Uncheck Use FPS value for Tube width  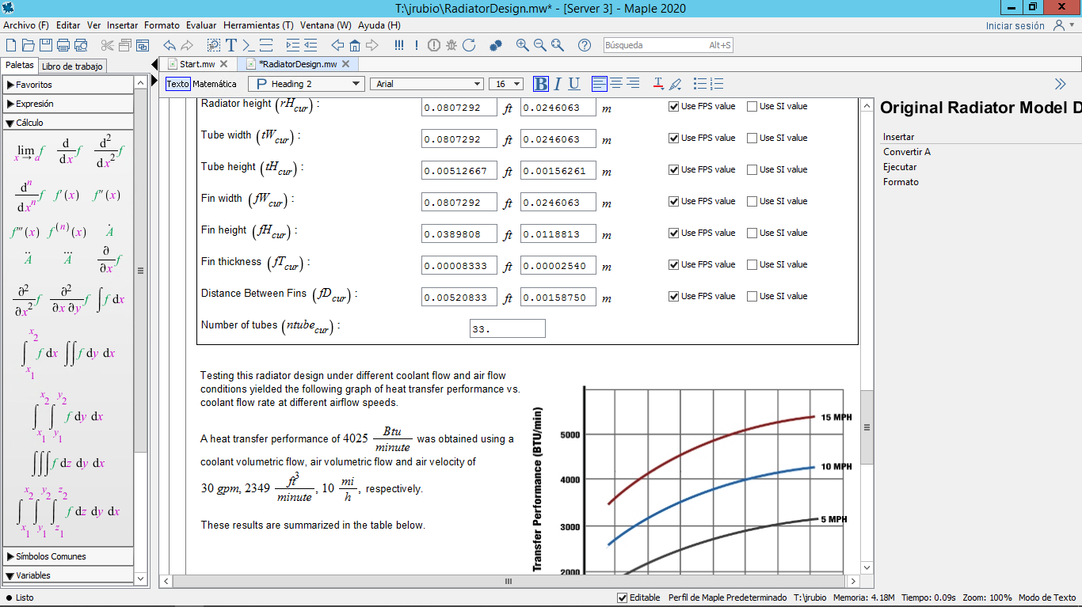(674, 138)
